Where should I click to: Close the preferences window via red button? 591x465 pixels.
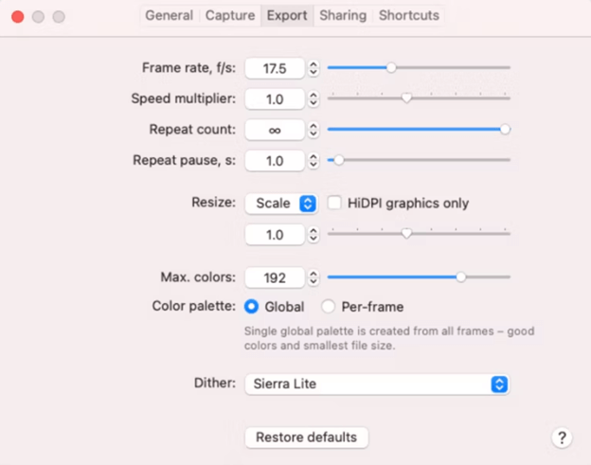[18, 17]
